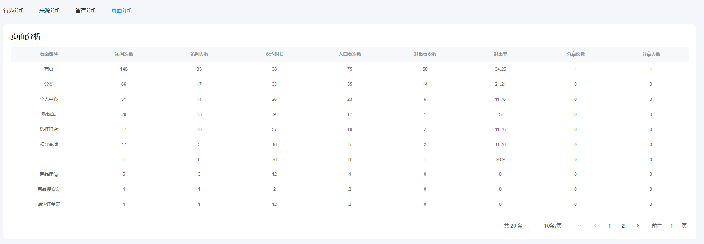This screenshot has height=244, width=704.
Task: Click the 访问次数 column header
Action: pyautogui.click(x=124, y=54)
